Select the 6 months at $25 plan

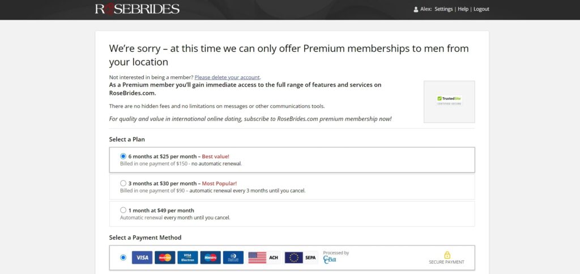point(123,156)
